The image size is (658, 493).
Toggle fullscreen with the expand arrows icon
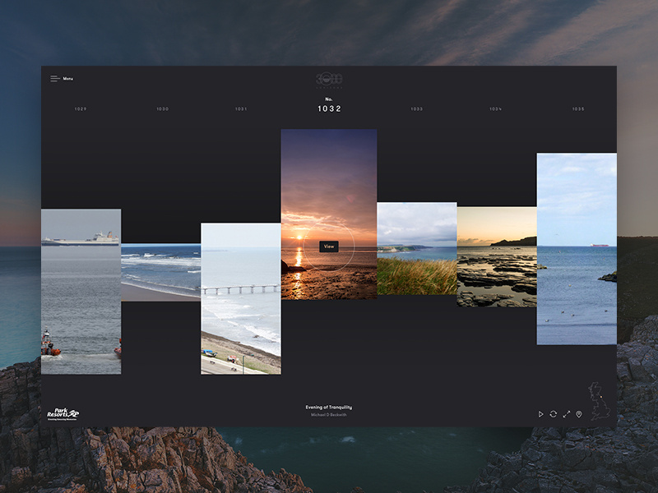pos(567,413)
